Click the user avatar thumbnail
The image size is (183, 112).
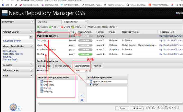coord(13,107)
